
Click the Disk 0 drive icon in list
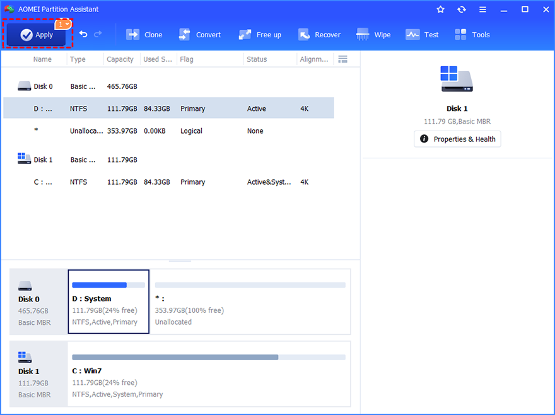click(x=25, y=86)
